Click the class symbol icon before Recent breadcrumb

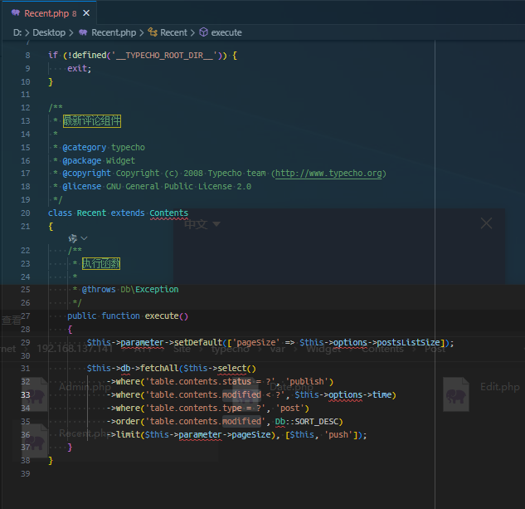[x=153, y=32]
